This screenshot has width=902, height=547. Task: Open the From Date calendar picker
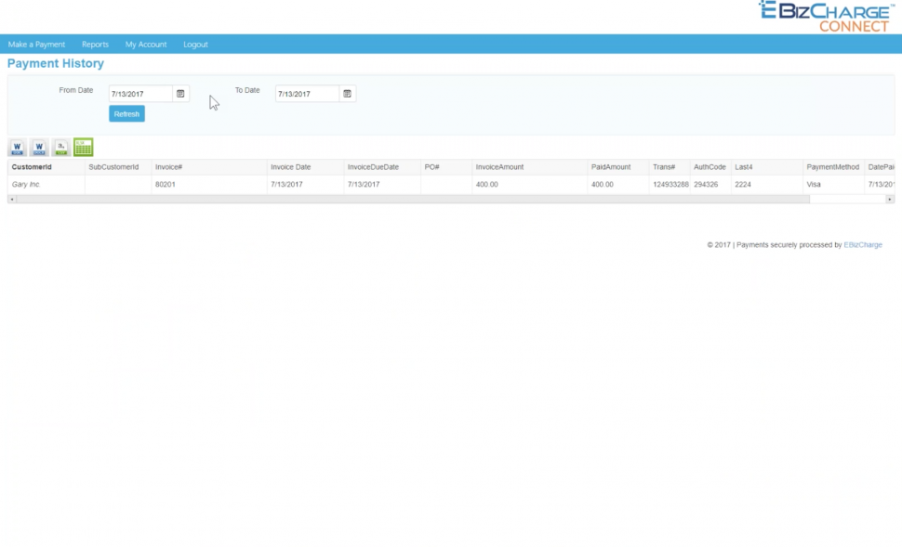pyautogui.click(x=180, y=93)
